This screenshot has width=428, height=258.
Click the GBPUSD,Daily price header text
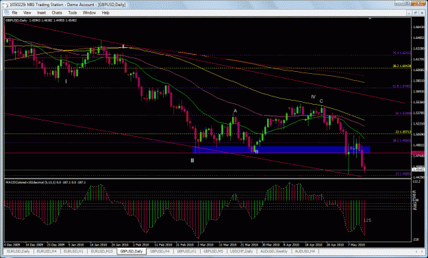point(41,20)
